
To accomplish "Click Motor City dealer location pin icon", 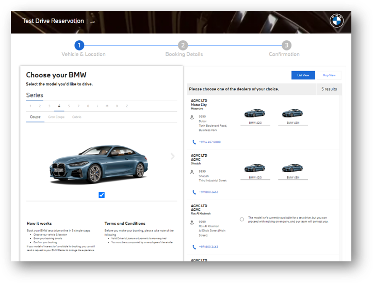I will pos(192,118).
